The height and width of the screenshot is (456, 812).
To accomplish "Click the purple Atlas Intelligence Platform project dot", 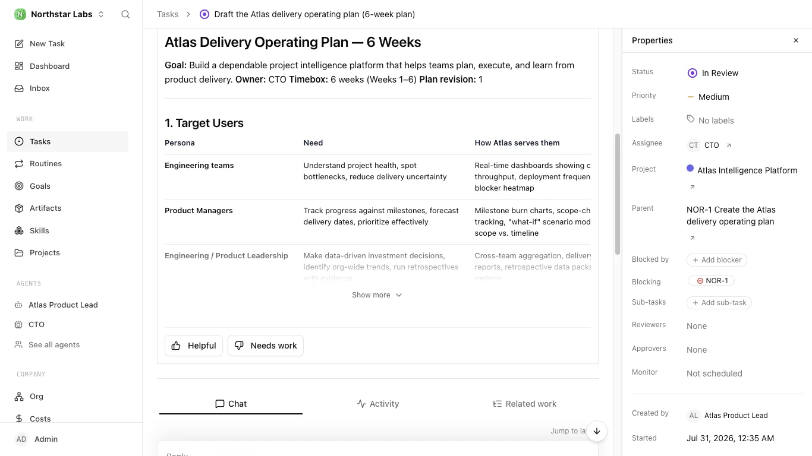I will coord(690,169).
